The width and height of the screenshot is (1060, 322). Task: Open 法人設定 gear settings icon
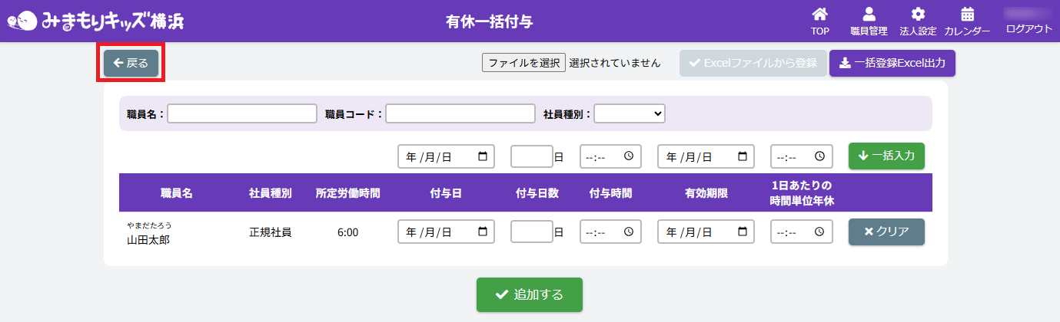click(x=918, y=21)
